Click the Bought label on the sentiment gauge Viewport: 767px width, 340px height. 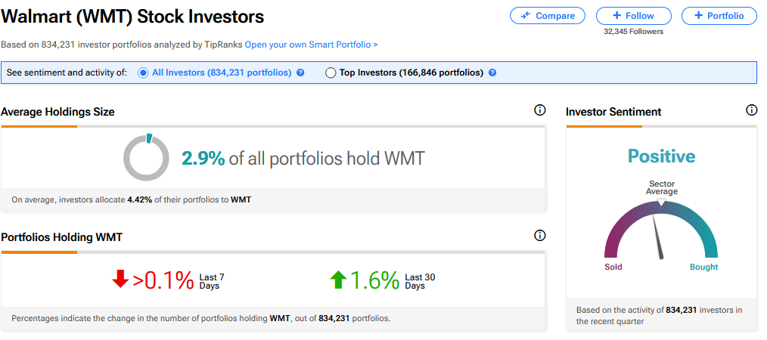click(x=703, y=267)
